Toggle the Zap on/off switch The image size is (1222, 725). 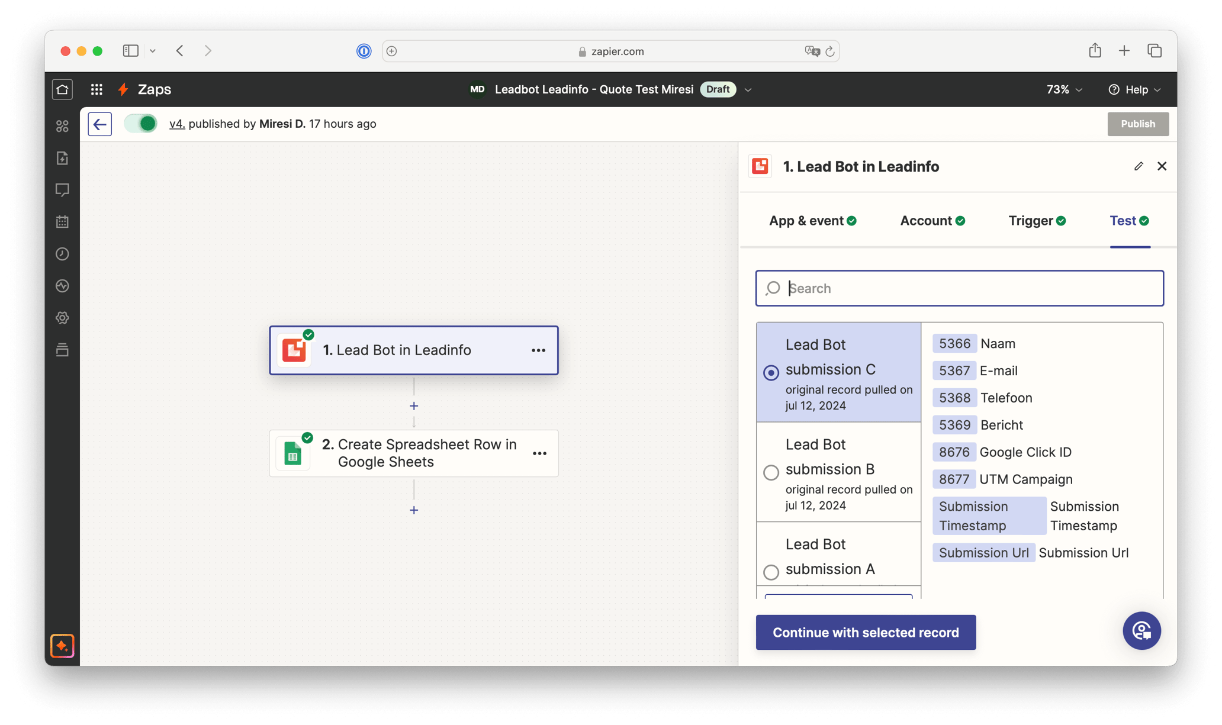tap(140, 124)
